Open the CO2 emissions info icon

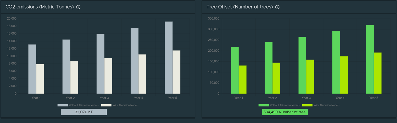(78, 7)
